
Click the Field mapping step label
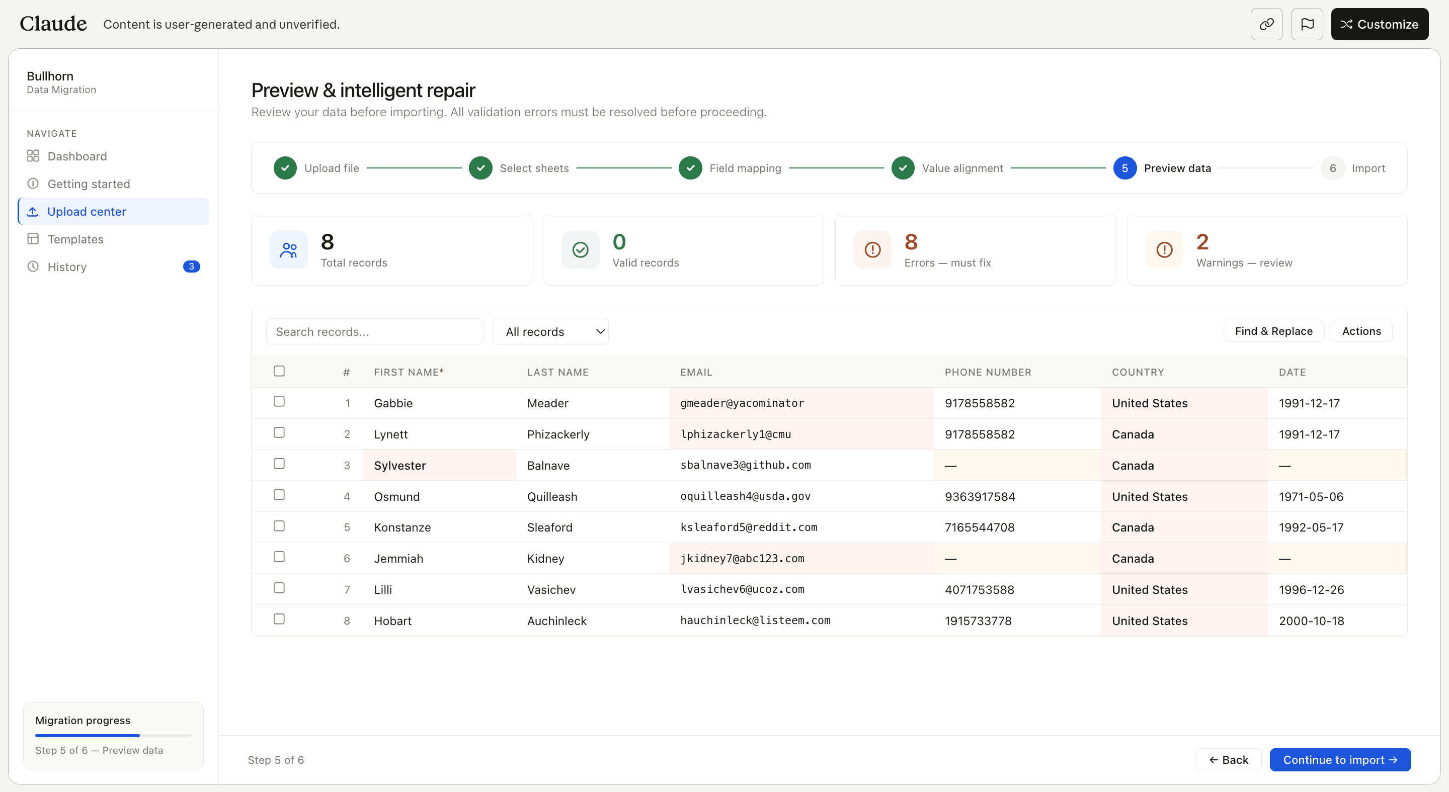point(745,168)
